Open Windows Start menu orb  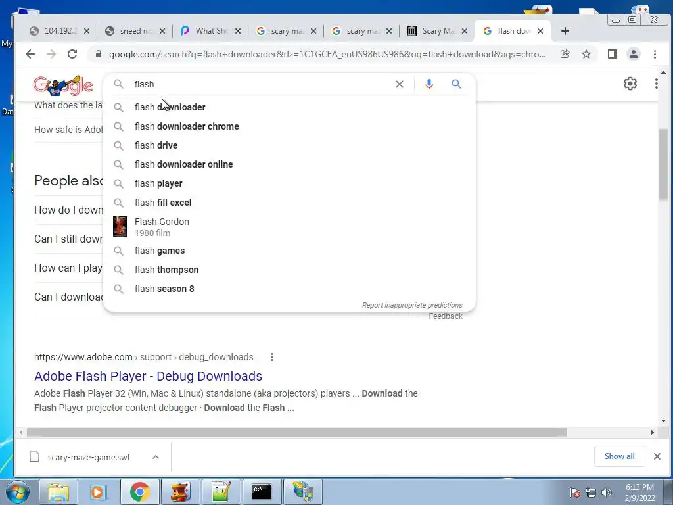point(17,492)
